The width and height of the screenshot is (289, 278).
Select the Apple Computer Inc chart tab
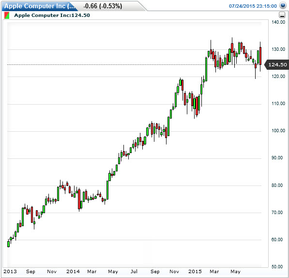tap(40, 6)
